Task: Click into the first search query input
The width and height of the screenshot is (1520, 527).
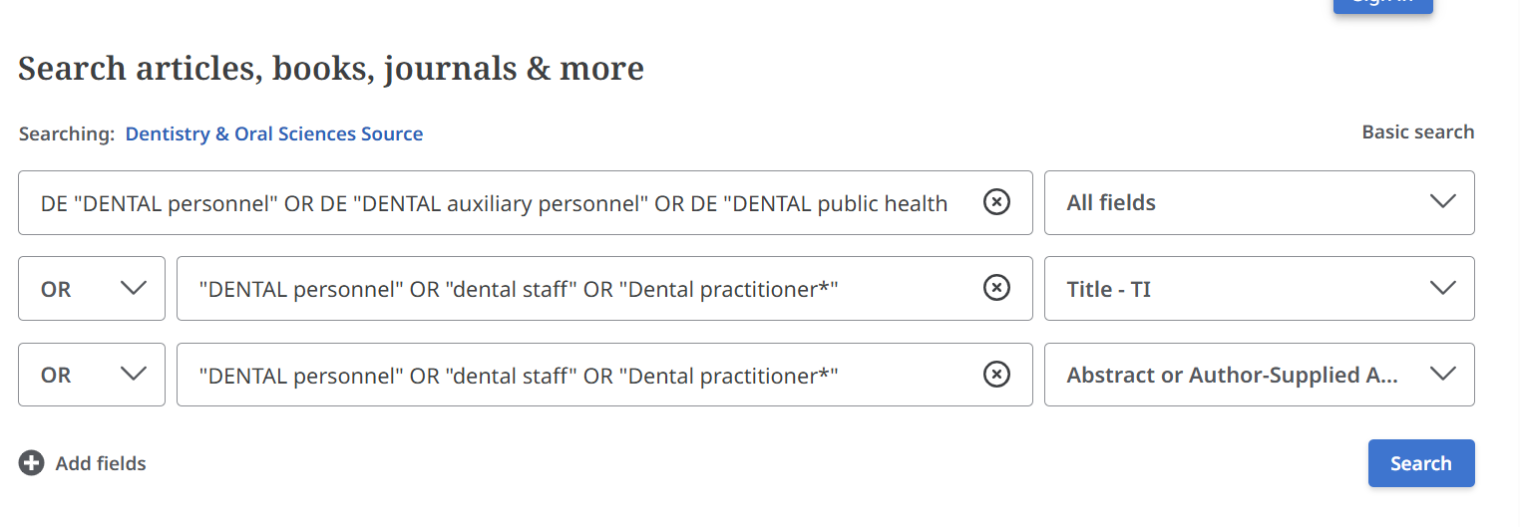Action: click(494, 203)
